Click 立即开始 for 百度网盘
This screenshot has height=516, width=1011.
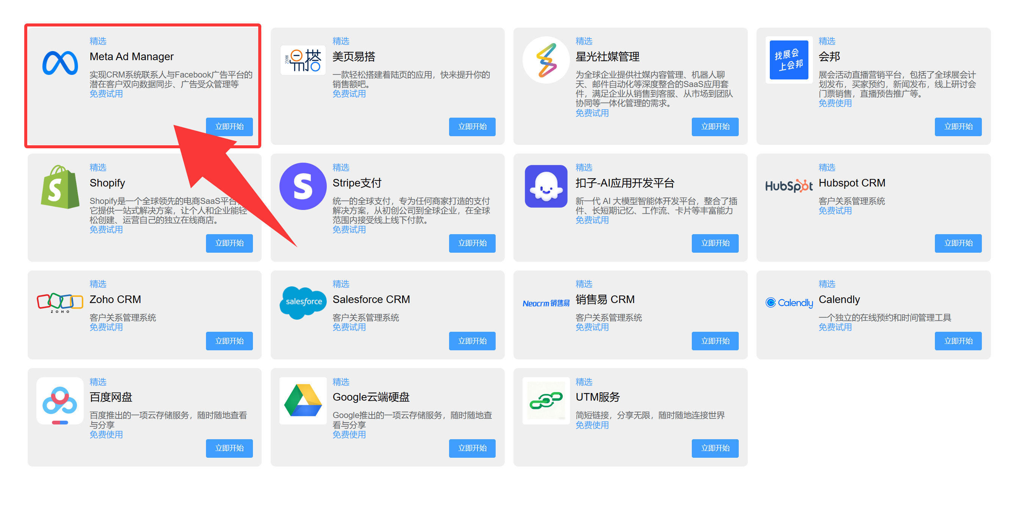[x=229, y=448]
